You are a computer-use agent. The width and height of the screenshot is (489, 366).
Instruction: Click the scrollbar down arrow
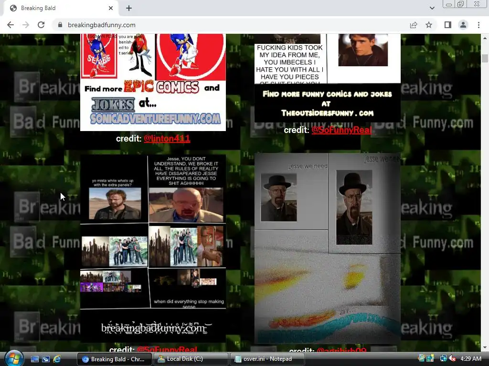[x=485, y=347]
